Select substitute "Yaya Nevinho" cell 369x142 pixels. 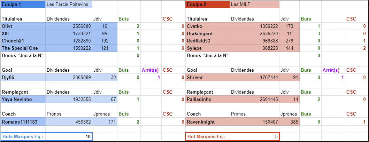pos(23,100)
